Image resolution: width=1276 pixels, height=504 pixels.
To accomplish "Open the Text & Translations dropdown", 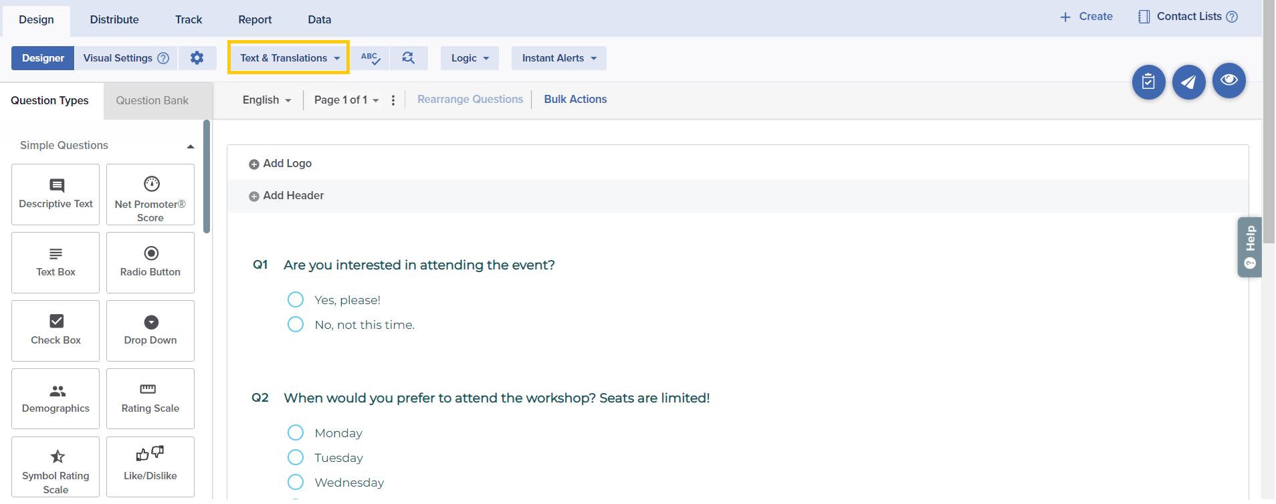I will tap(289, 58).
